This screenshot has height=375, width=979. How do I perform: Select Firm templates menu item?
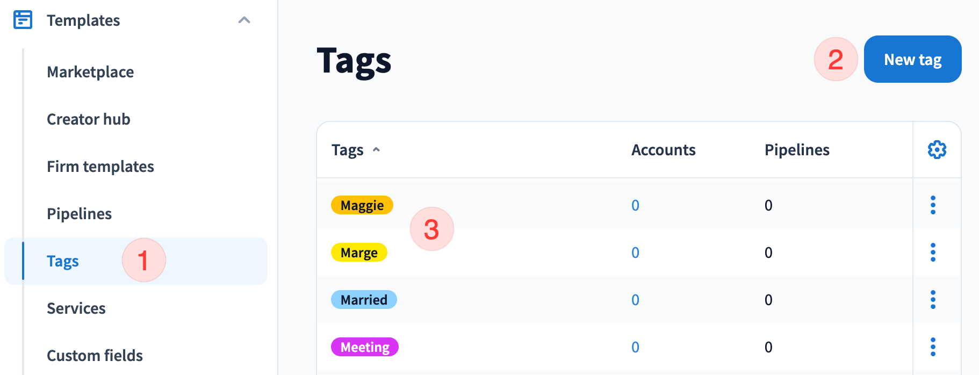tap(100, 167)
